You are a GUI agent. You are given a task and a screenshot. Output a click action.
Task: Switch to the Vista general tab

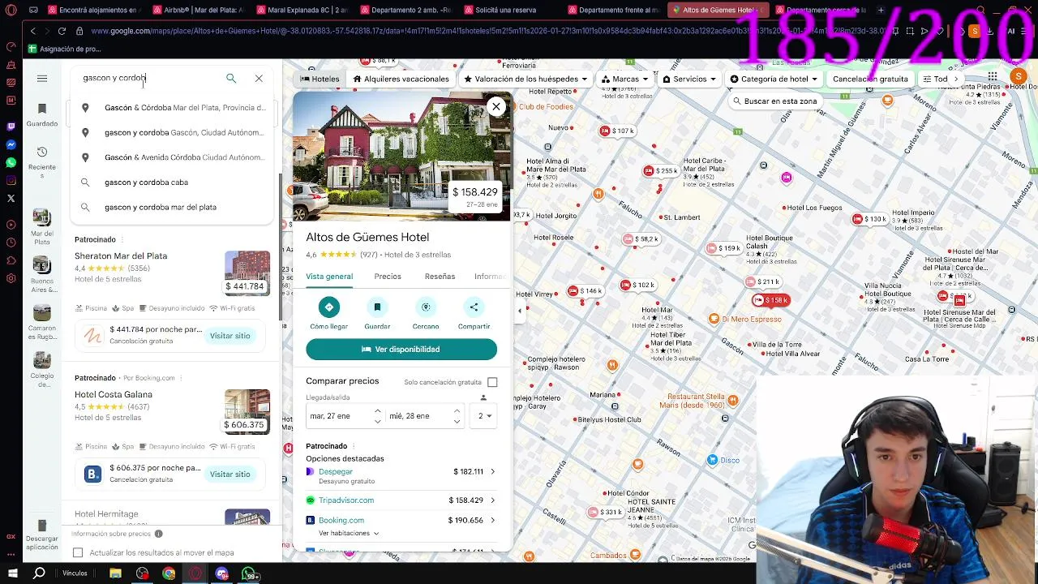(x=329, y=277)
